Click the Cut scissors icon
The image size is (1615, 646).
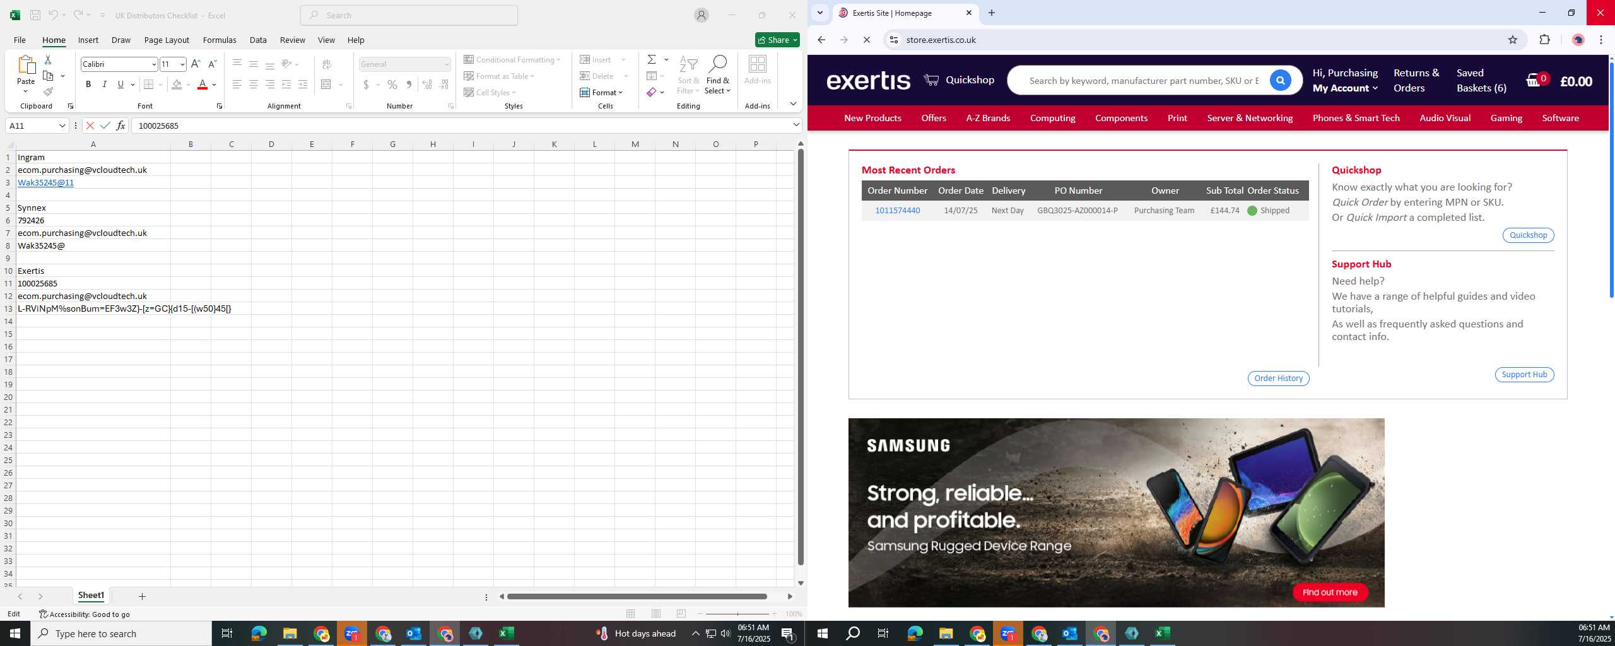(x=48, y=59)
